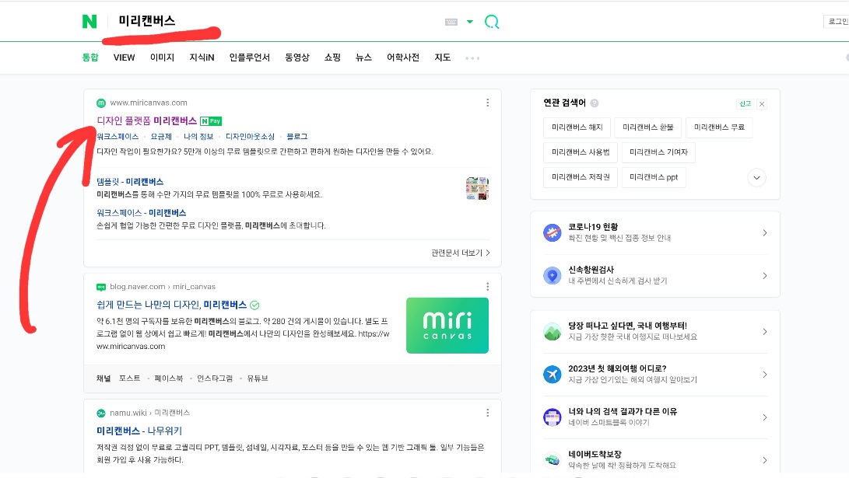Select related search 미리캔버스 무료

(x=719, y=127)
